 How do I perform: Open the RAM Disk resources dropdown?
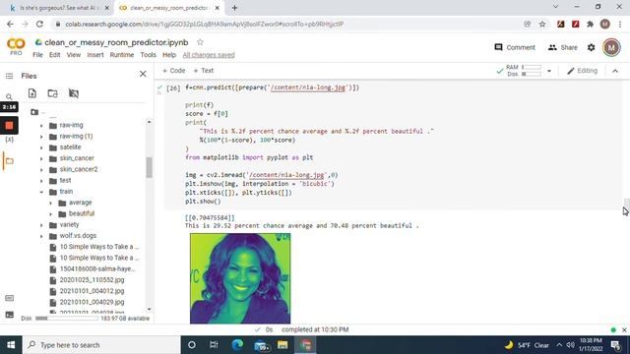(x=549, y=71)
